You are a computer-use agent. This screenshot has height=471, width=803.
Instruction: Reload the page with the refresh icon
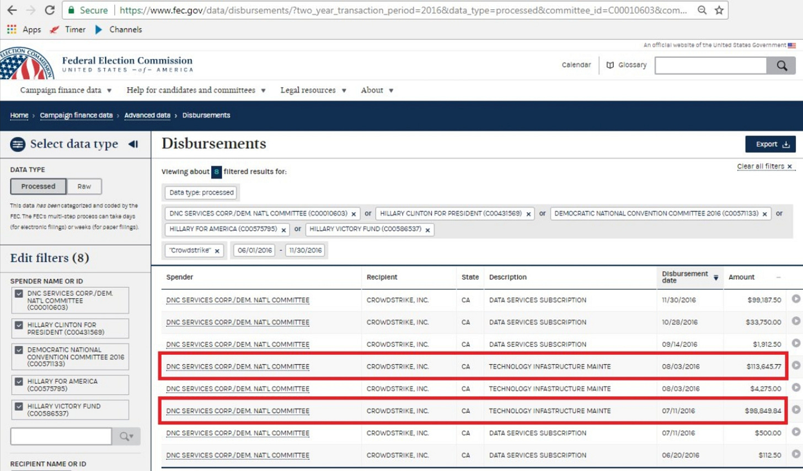coord(49,10)
